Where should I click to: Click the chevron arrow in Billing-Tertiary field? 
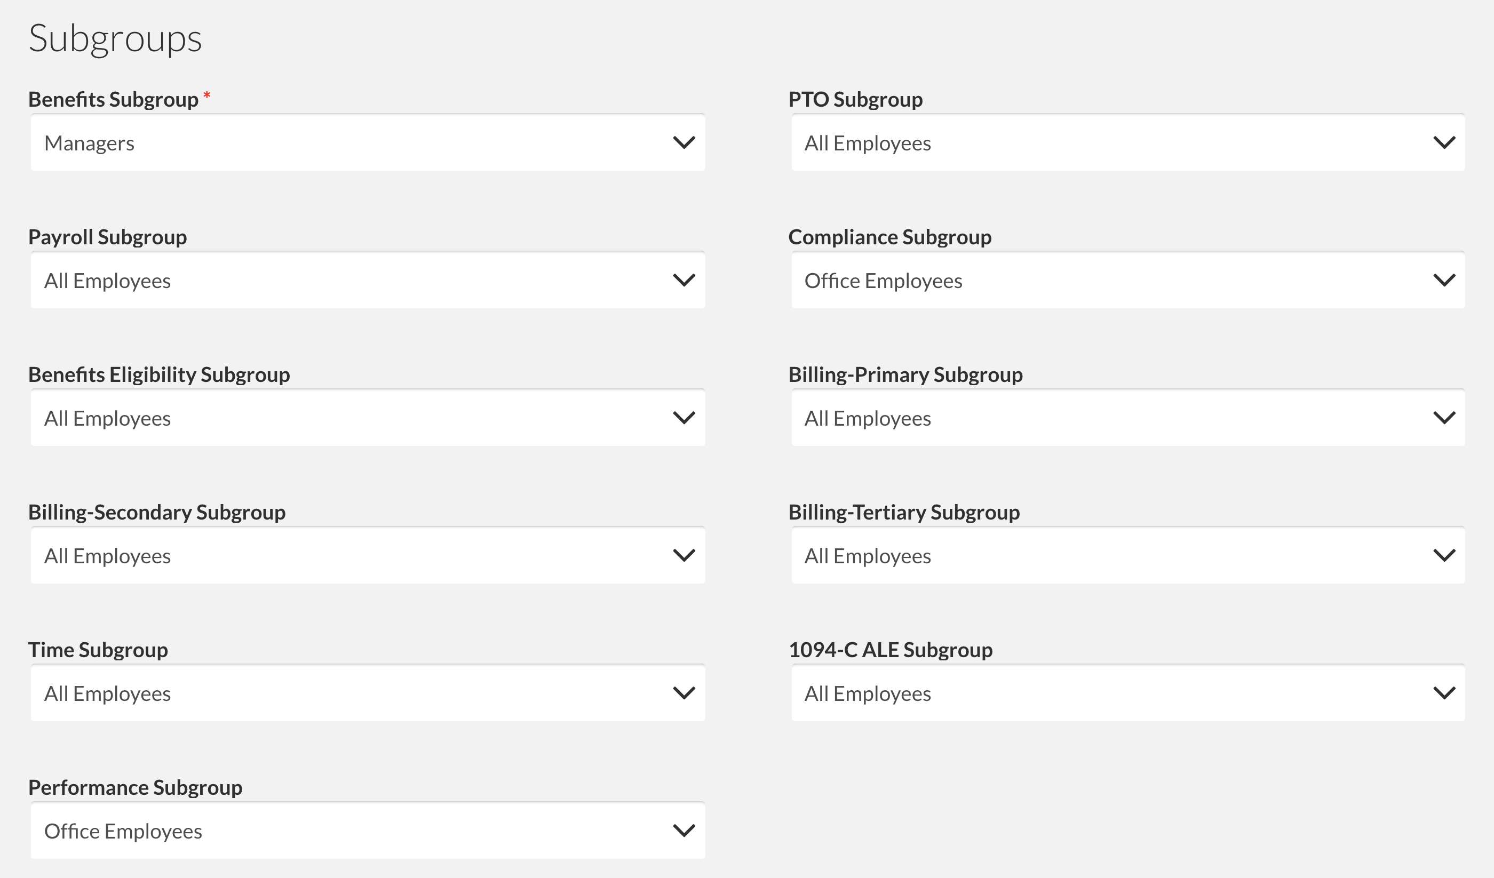click(1444, 555)
